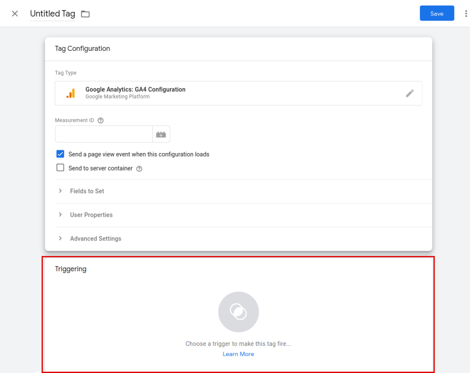Expand the Advanced Settings section

[x=95, y=239]
